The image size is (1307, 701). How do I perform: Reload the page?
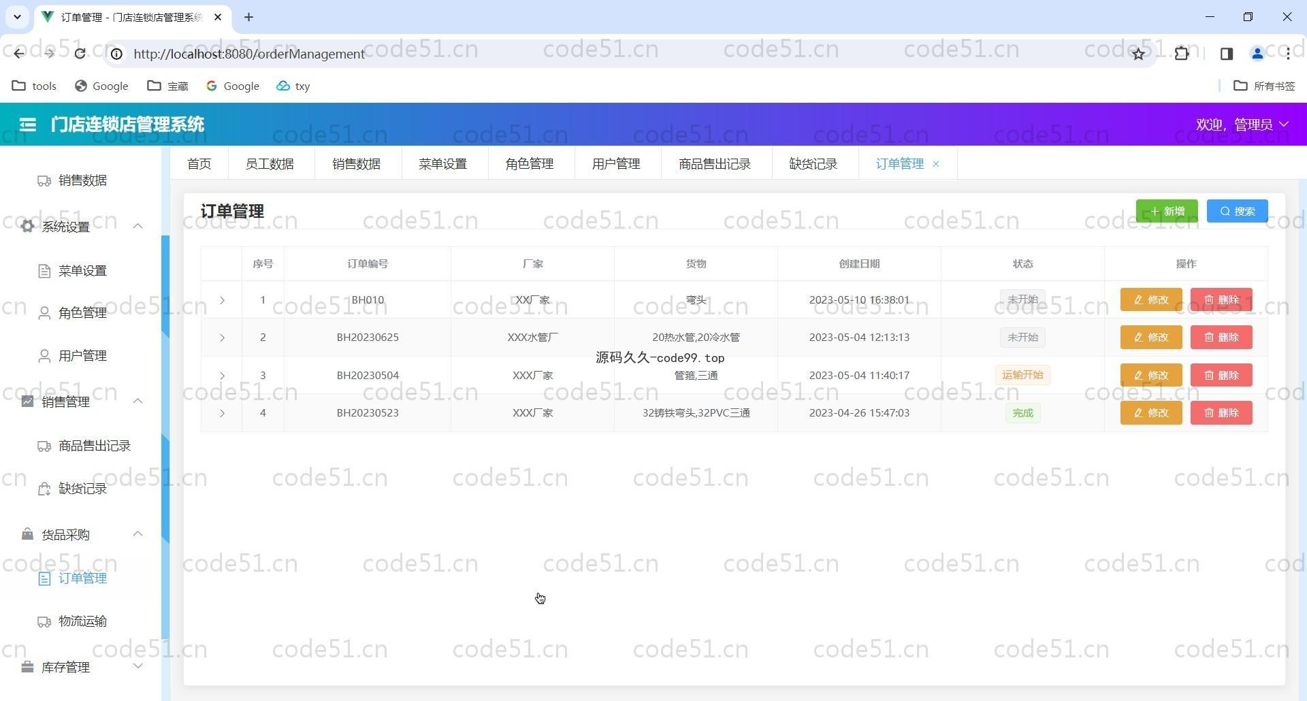(80, 54)
